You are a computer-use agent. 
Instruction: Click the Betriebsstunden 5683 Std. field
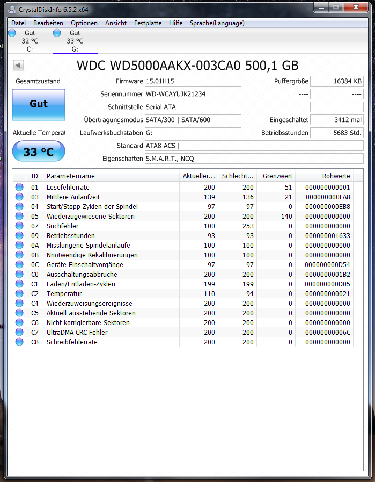[x=336, y=133]
